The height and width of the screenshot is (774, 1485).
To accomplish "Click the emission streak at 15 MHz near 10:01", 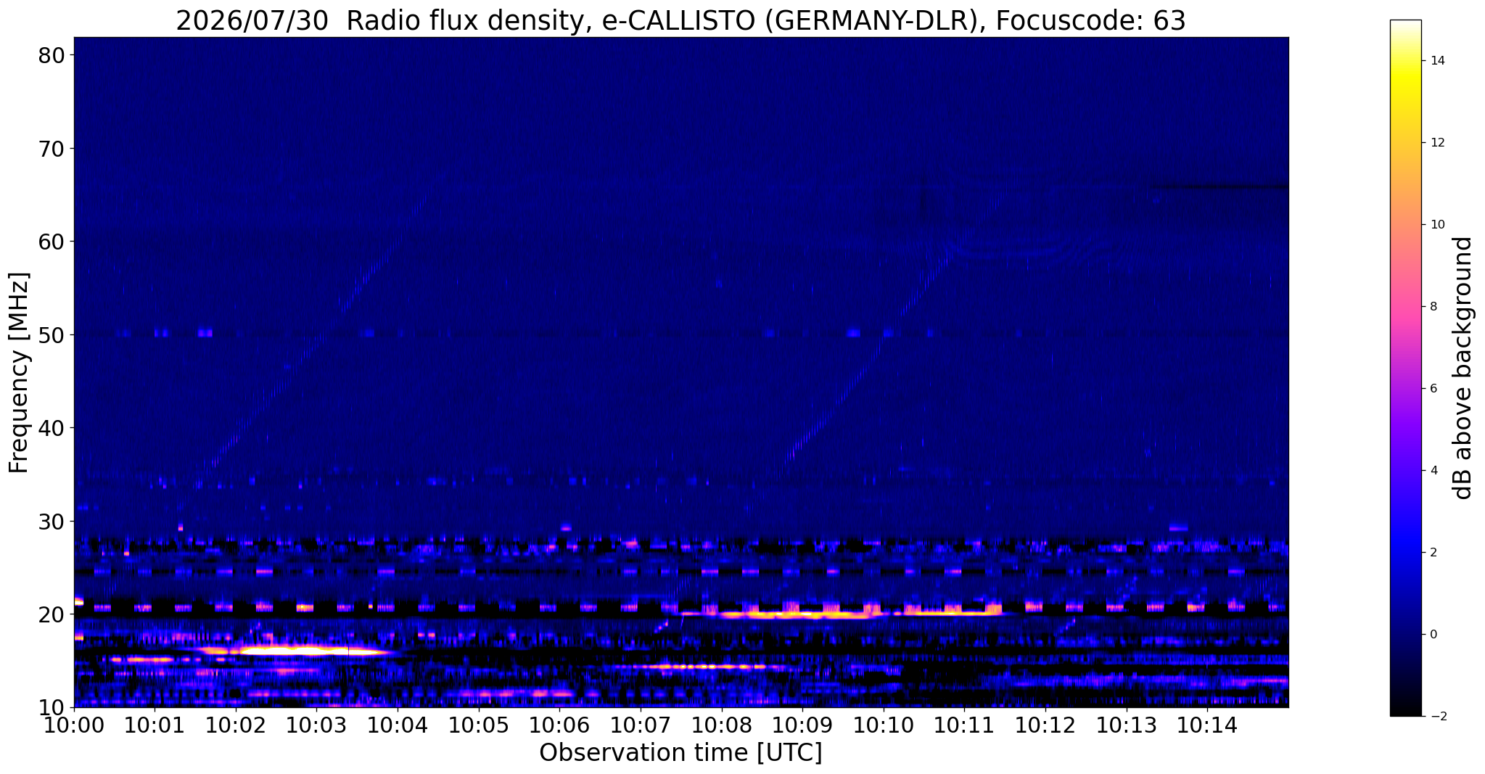I will [144, 659].
